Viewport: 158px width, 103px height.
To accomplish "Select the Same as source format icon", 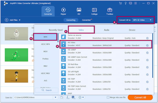I will tap(63, 37).
